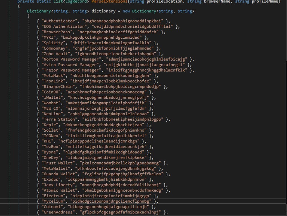Click the "Guarda Wallet" key string

59,174
